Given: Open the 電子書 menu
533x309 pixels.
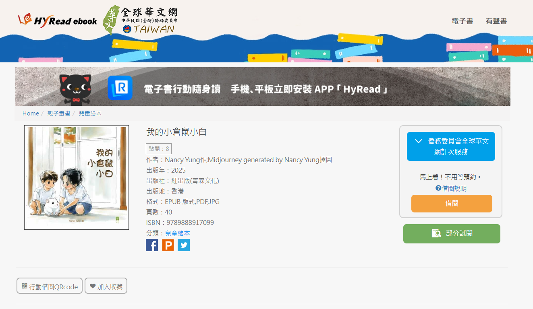Looking at the screenshot, I should pyautogui.click(x=462, y=21).
